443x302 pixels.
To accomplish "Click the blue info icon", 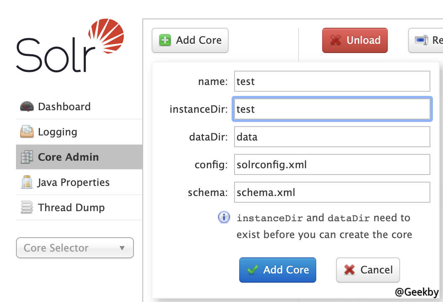I will coord(224,217).
